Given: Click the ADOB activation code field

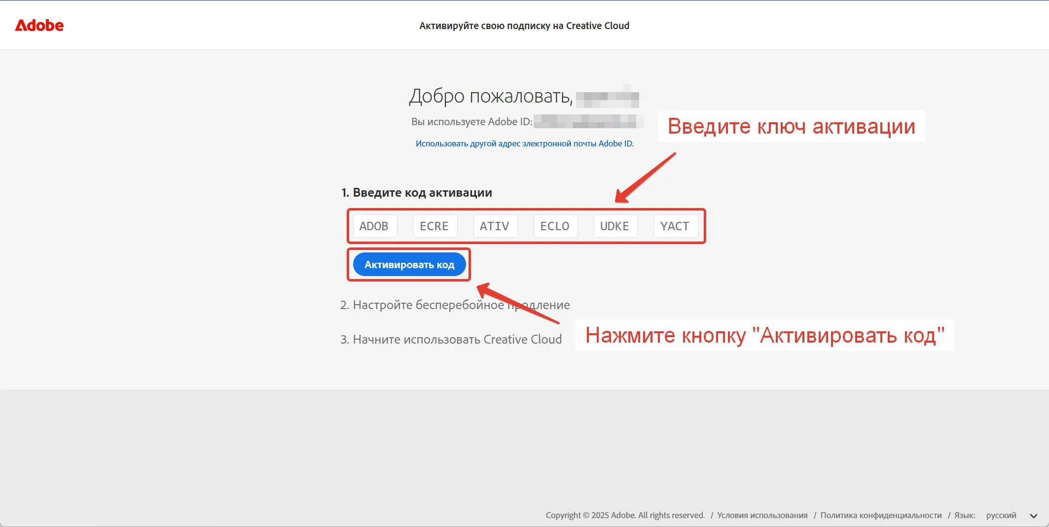Looking at the screenshot, I should tap(375, 226).
